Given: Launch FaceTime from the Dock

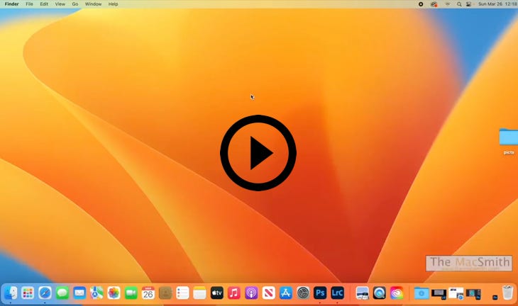Looking at the screenshot, I should click(x=131, y=293).
